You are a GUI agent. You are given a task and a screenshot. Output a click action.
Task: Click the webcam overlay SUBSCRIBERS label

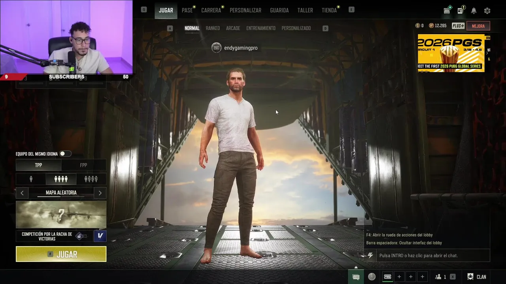click(x=66, y=77)
